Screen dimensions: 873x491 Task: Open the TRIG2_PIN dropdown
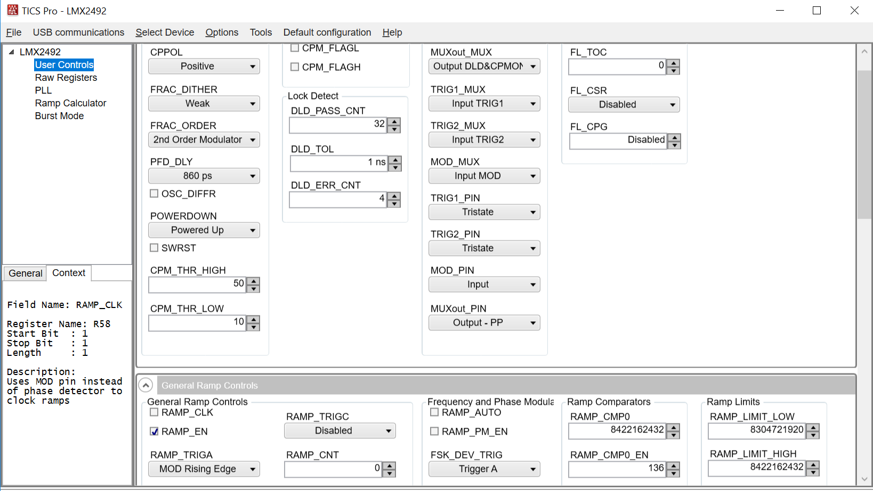coord(484,248)
